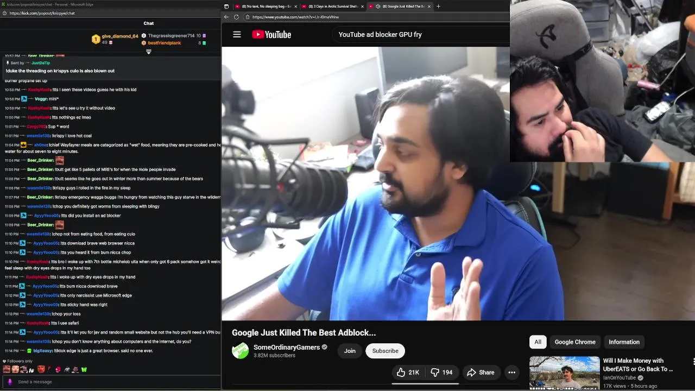The width and height of the screenshot is (695, 391).
Task: Click the YouTube search box
Action: tap(421, 34)
